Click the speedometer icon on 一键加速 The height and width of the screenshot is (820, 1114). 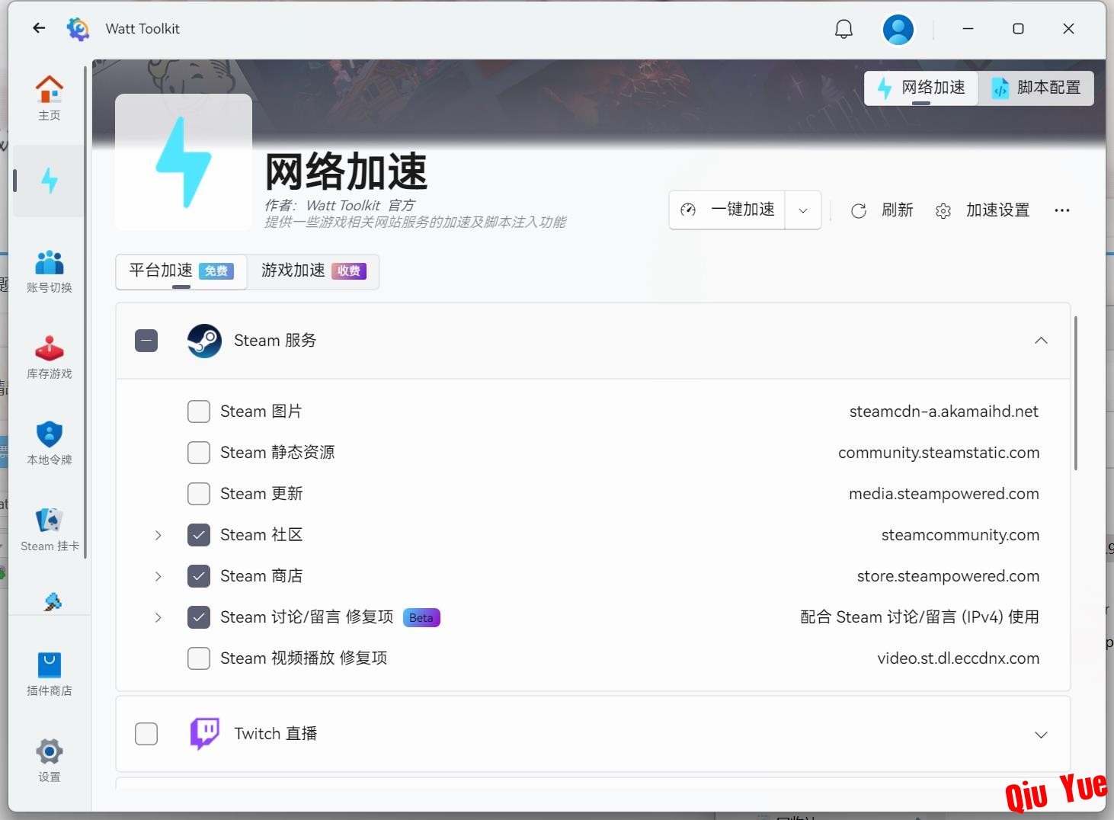pyautogui.click(x=688, y=210)
